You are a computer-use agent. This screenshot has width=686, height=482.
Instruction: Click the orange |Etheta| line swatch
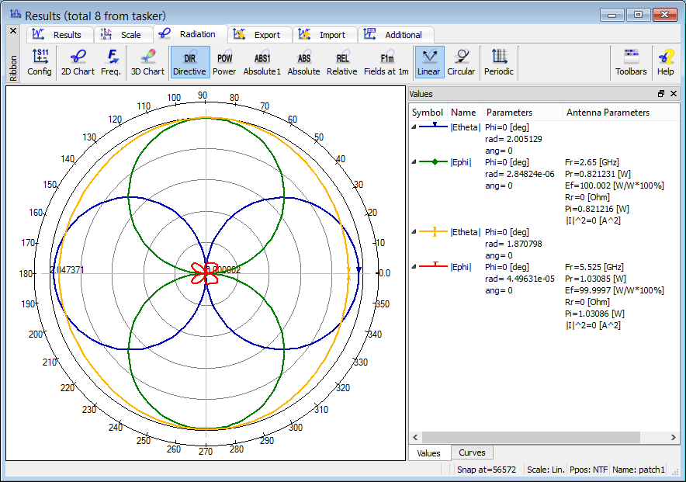tap(435, 231)
